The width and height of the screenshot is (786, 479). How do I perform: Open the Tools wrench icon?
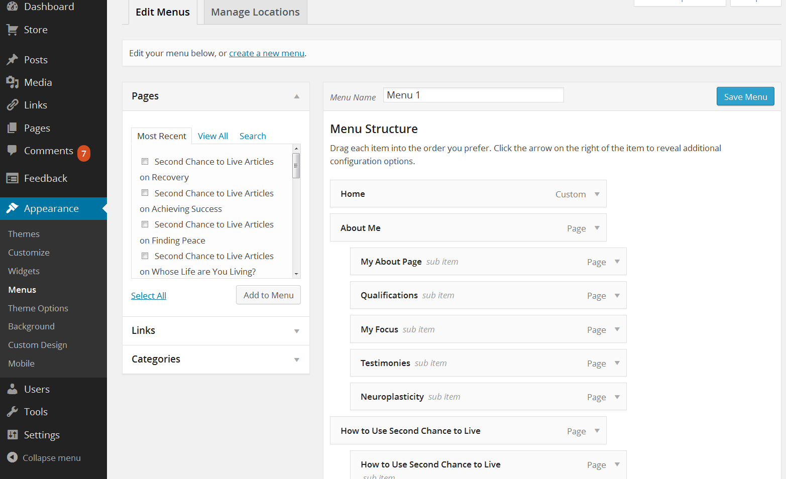(x=12, y=412)
